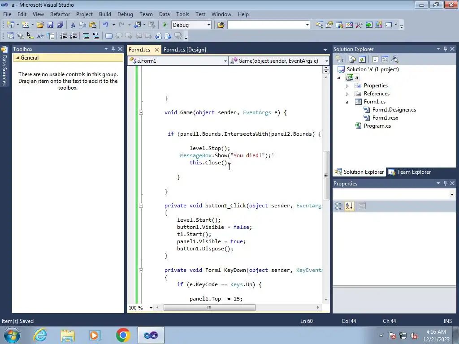Select Alphabetical sort in Properties panel
The height and width of the screenshot is (344, 459).
[x=349, y=206]
